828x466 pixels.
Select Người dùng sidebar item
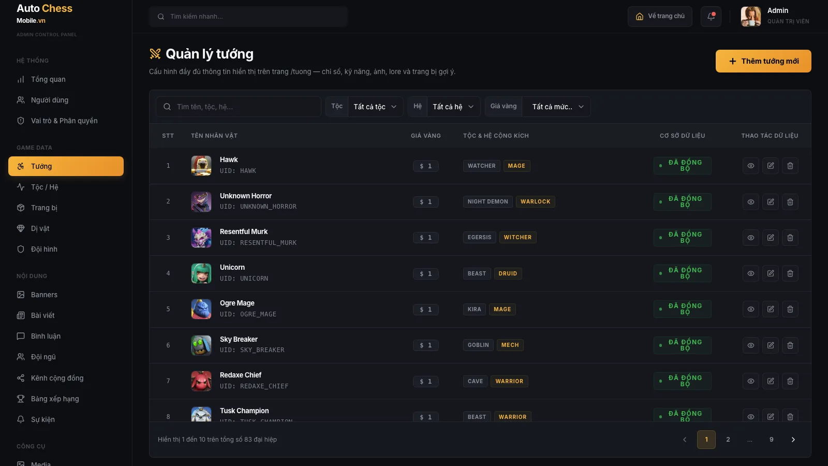[x=66, y=100]
